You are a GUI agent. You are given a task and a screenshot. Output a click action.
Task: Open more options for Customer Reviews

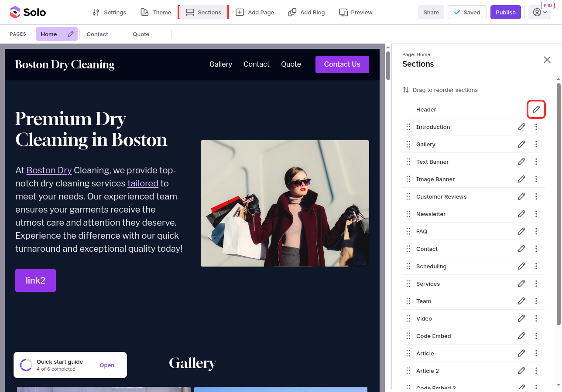tap(536, 196)
